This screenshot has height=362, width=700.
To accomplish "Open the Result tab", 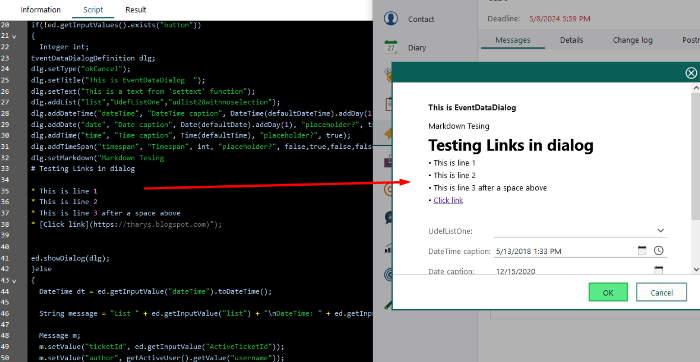I will click(135, 10).
